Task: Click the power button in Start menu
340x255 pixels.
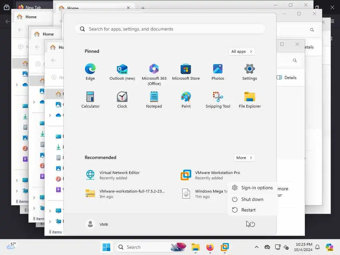Action: 252,224
